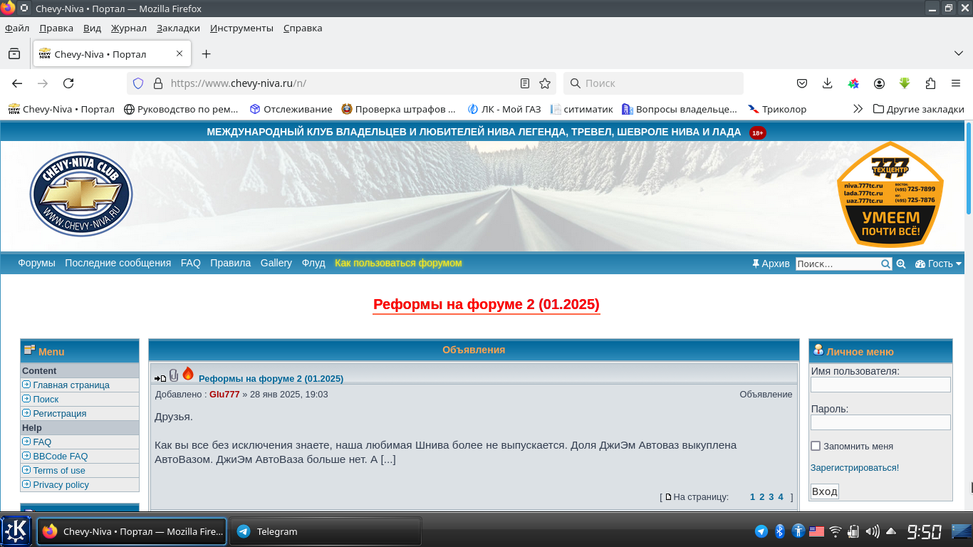
Task: Open the Справка menu
Action: pyautogui.click(x=303, y=28)
